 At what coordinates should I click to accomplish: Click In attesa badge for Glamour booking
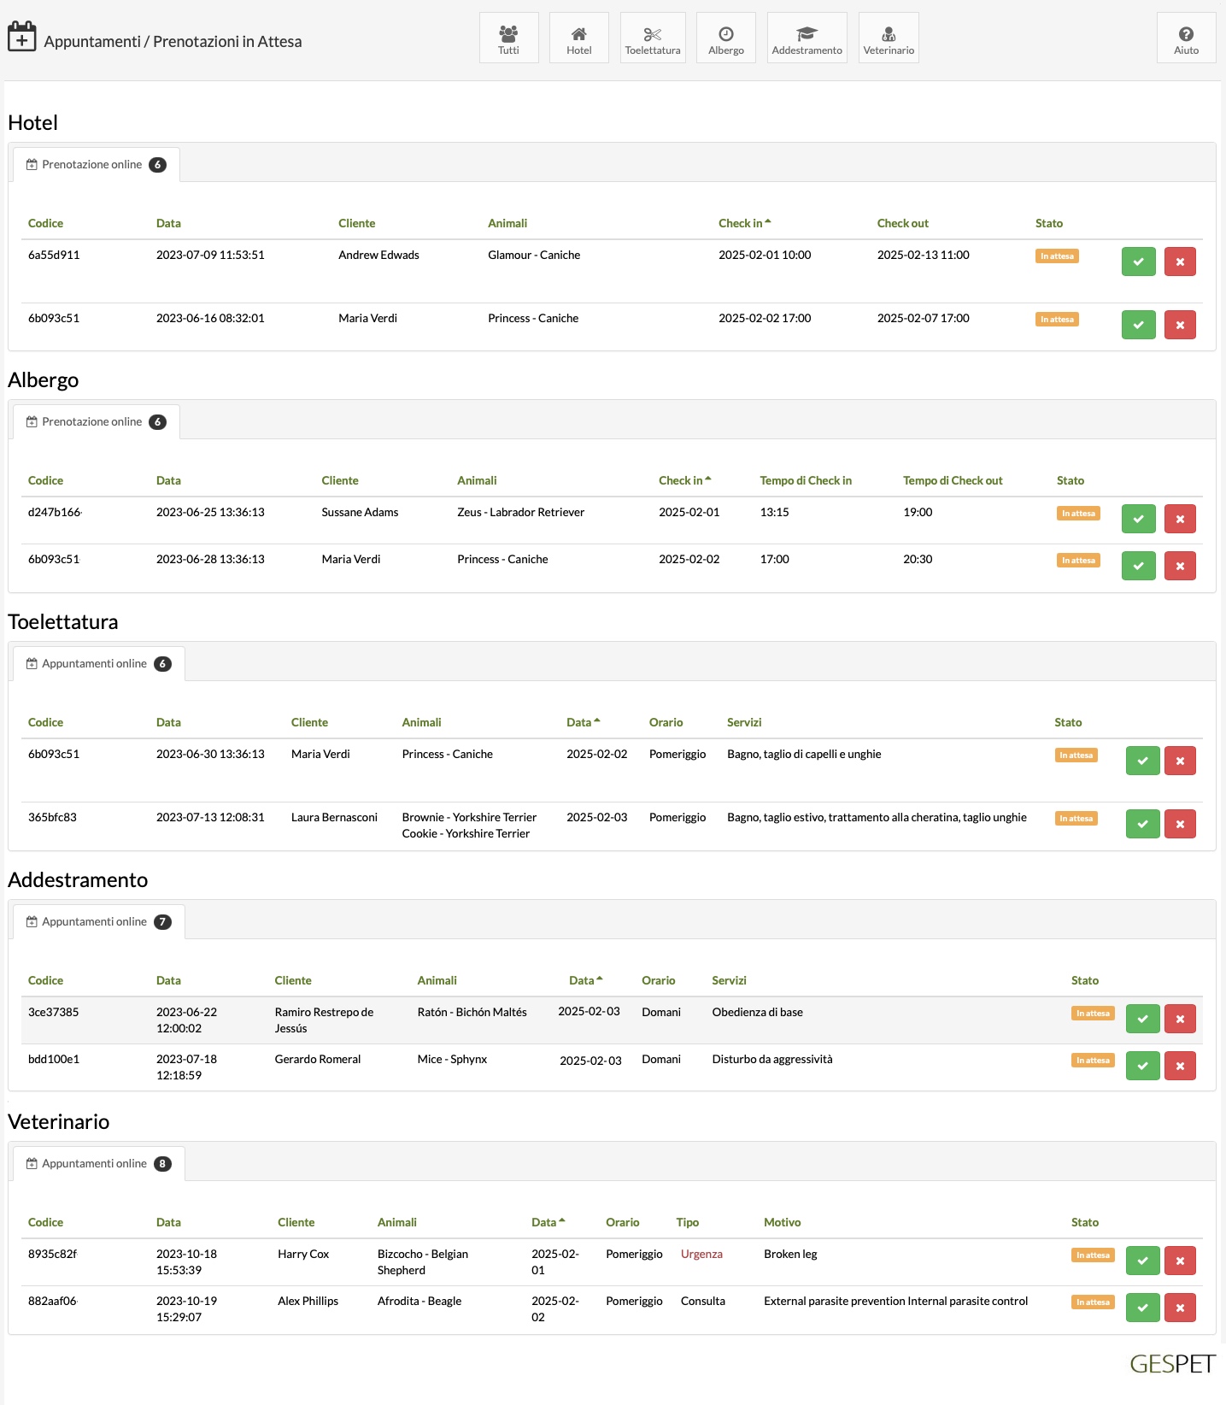(x=1057, y=256)
